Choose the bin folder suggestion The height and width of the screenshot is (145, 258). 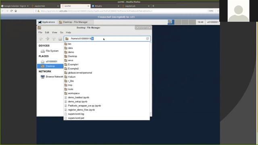106,44
